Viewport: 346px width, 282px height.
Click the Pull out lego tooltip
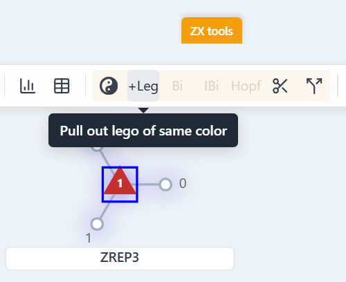click(143, 130)
